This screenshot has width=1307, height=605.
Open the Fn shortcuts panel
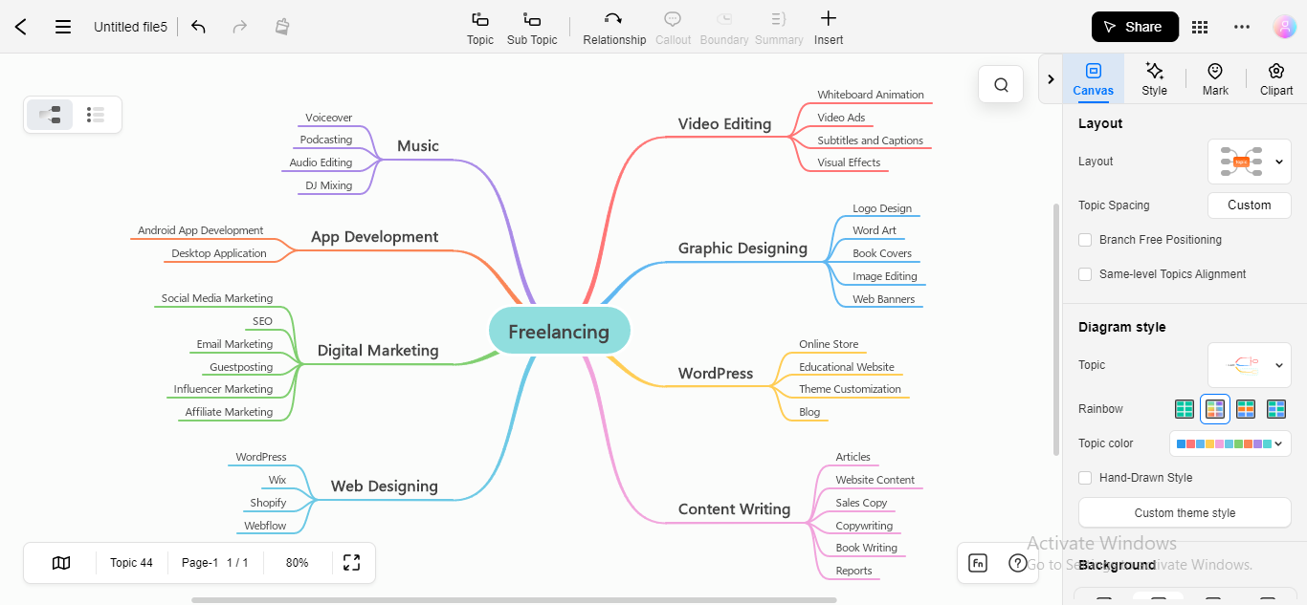pos(977,562)
